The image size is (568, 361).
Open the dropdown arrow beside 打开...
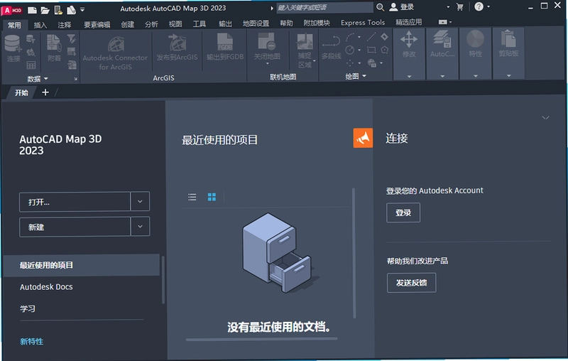140,201
